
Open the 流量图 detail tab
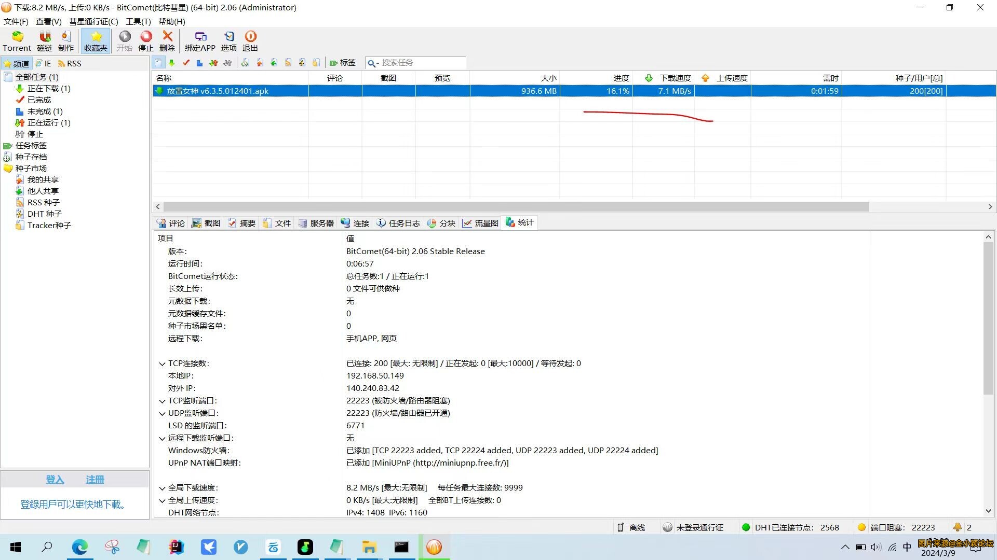click(x=481, y=223)
